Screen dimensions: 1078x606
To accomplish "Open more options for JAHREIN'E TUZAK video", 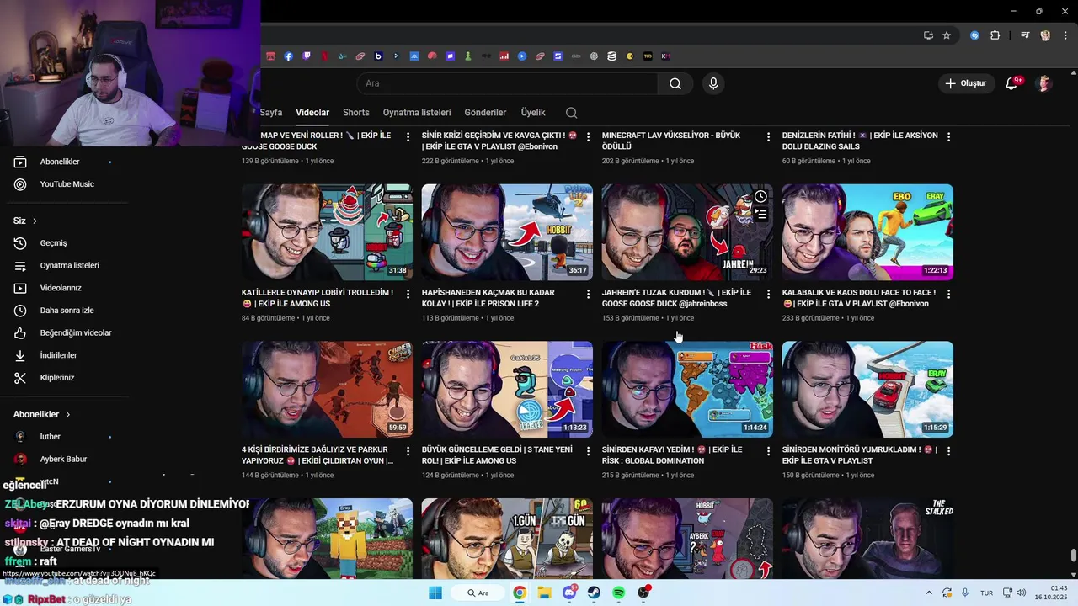I will click(x=768, y=294).
